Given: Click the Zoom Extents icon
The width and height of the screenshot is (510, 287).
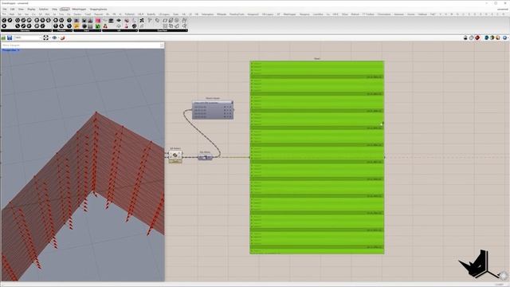Looking at the screenshot, I should (x=46, y=38).
